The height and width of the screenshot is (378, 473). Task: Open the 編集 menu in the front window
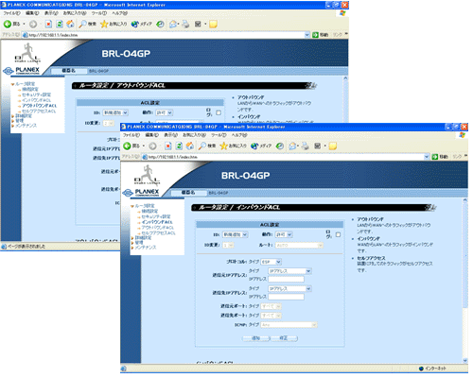(151, 135)
